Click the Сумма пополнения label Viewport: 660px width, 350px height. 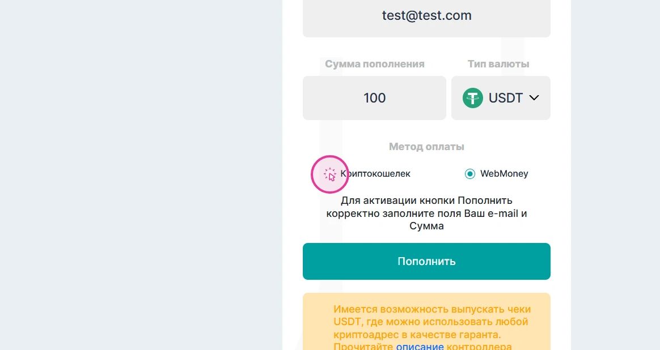click(374, 64)
